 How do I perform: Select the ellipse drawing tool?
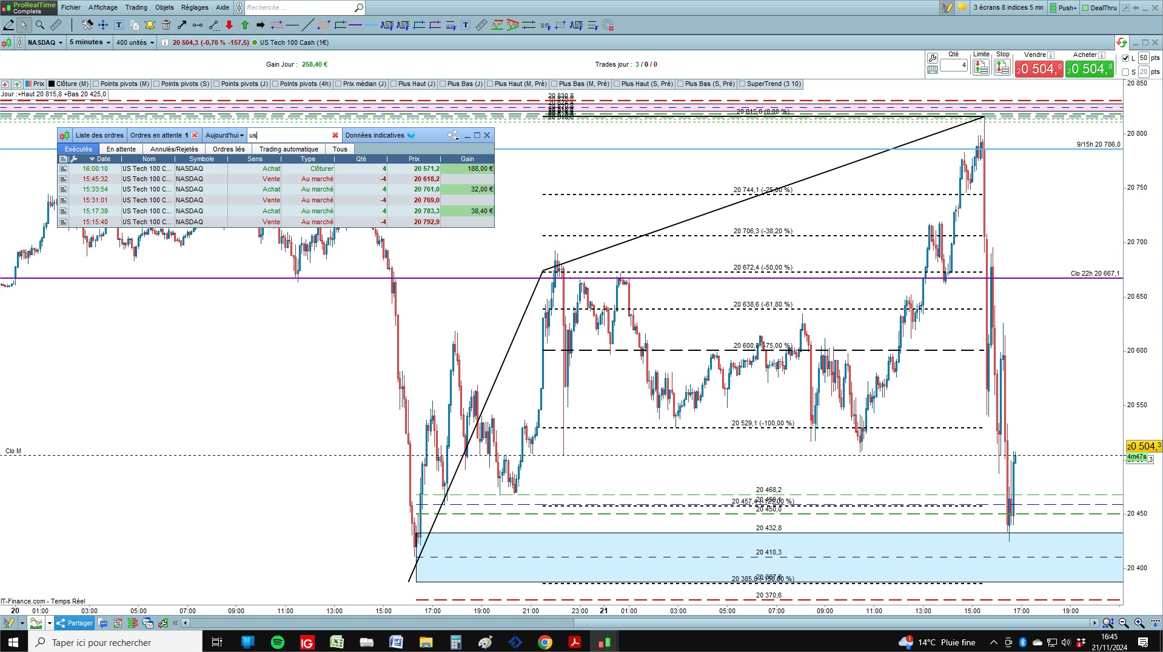(324, 25)
